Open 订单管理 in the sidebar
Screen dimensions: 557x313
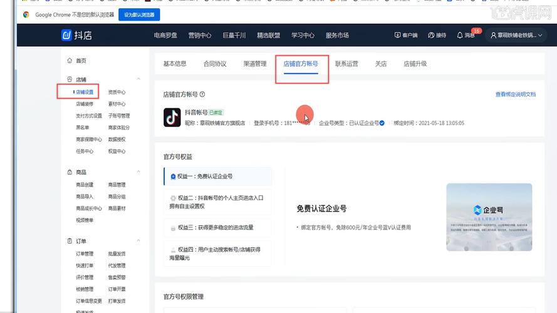click(85, 254)
